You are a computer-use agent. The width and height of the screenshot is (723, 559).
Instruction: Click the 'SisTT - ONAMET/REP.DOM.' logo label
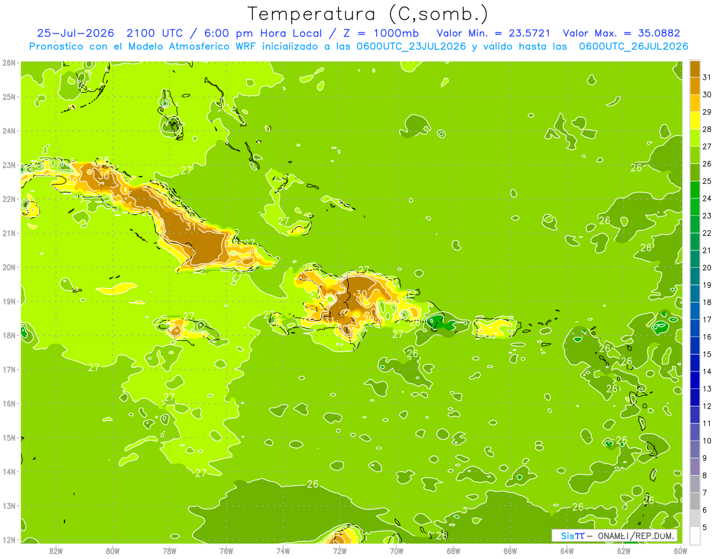point(615,535)
